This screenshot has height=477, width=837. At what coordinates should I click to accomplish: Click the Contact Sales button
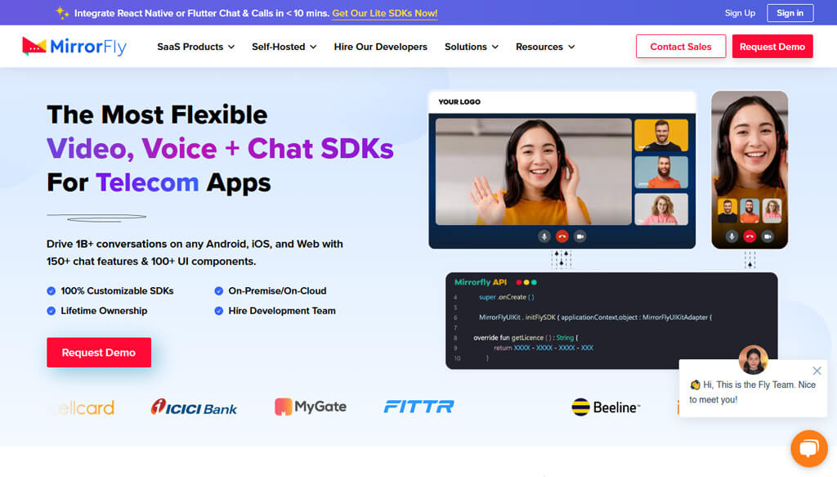(681, 47)
